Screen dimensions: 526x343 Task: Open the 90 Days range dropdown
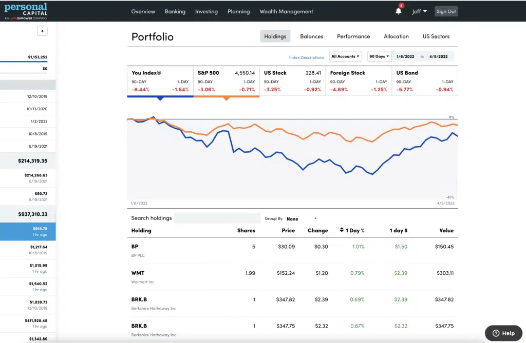point(380,56)
